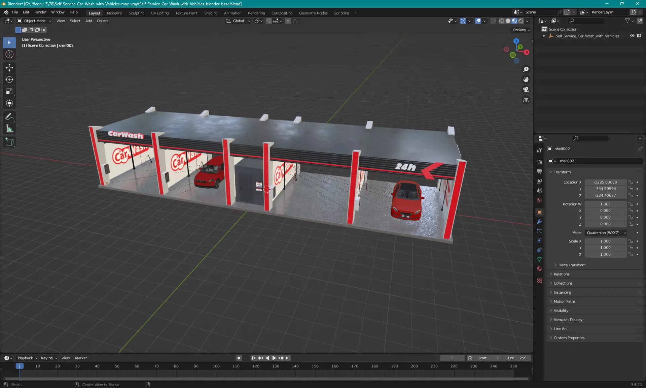Image resolution: width=646 pixels, height=388 pixels.
Task: Switch to the Shading workspace tab
Action: click(x=211, y=13)
